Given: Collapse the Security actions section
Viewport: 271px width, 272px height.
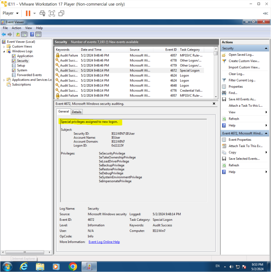Looking at the screenshot, I should click(x=266, y=48).
